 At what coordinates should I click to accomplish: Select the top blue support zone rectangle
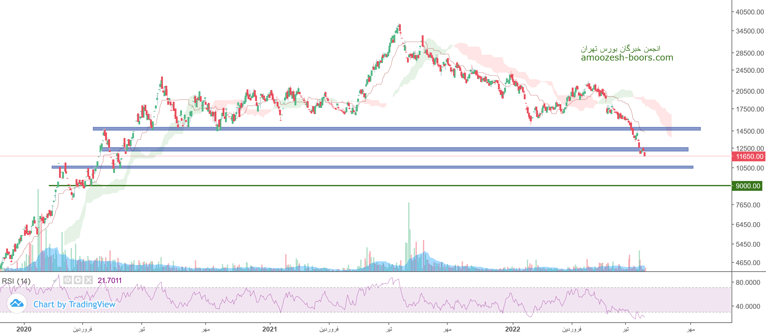(x=369, y=129)
